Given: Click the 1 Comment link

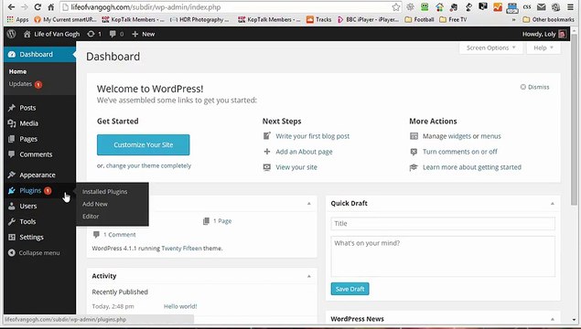Looking at the screenshot, I should 119,235.
